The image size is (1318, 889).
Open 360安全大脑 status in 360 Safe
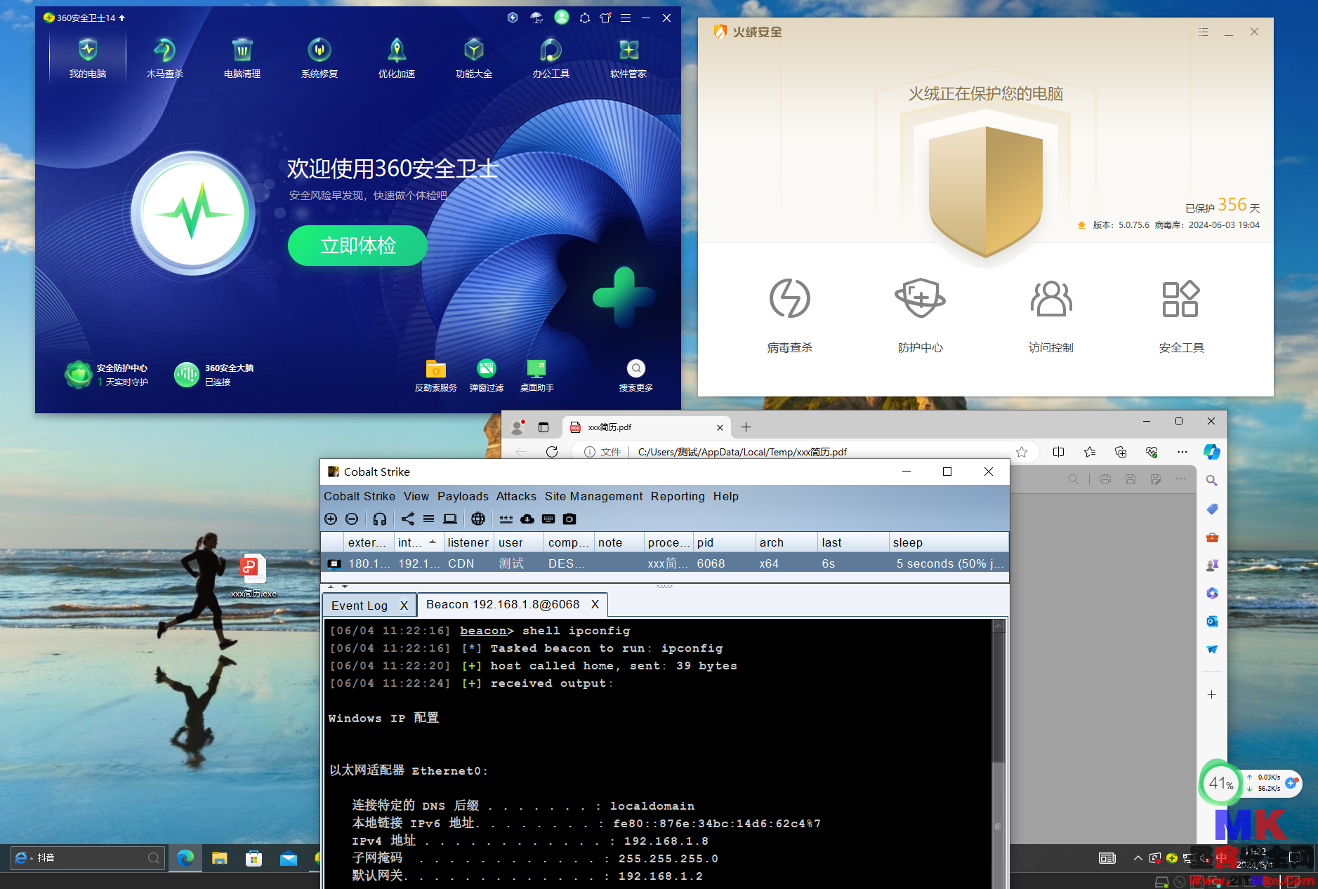point(215,375)
